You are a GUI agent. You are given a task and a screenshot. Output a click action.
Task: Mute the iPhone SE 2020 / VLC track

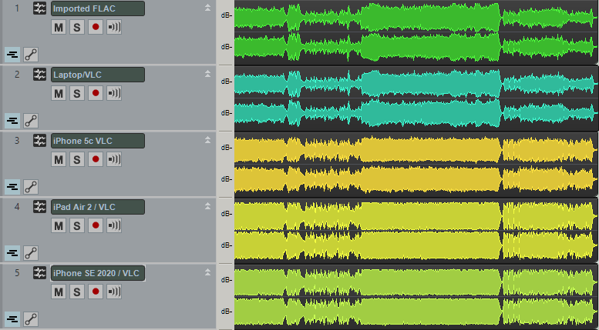coord(59,292)
